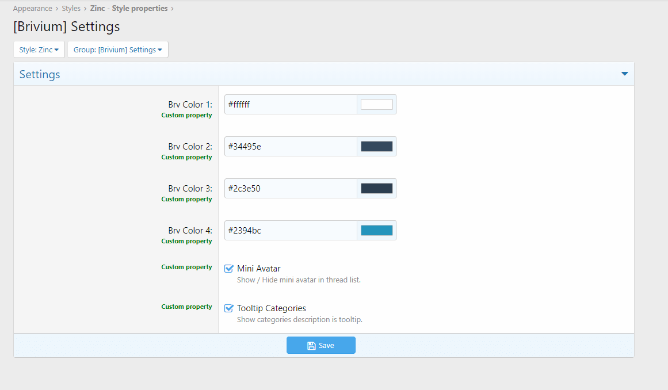Screen dimensions: 668x390
Task: Toggle the Mini Avatar checkbox
Action: pos(229,269)
